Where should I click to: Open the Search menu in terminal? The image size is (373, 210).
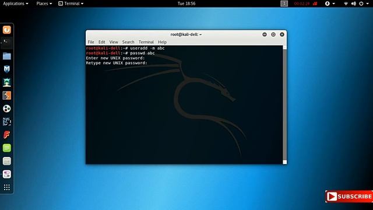128,42
